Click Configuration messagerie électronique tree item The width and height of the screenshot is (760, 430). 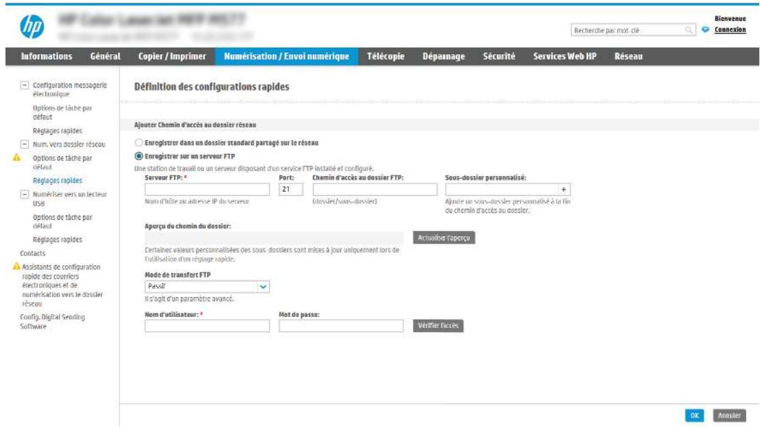coord(69,90)
